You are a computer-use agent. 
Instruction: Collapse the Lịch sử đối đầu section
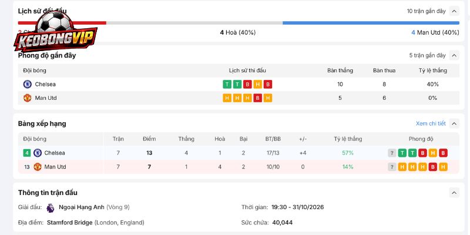point(454,11)
